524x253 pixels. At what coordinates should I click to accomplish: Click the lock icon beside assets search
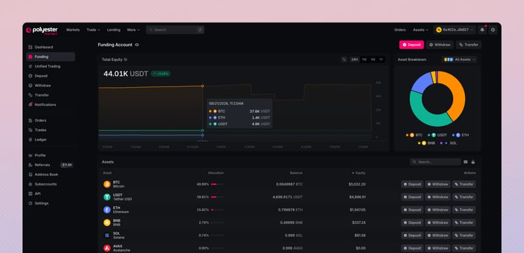[473, 162]
